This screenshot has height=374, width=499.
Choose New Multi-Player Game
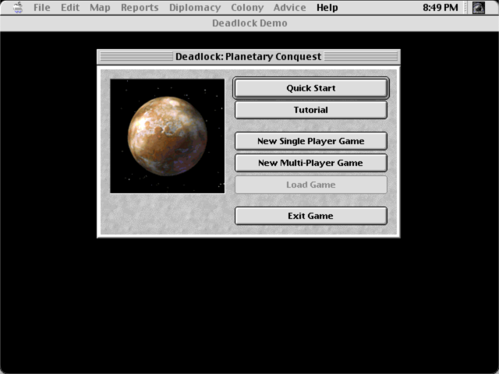click(311, 163)
